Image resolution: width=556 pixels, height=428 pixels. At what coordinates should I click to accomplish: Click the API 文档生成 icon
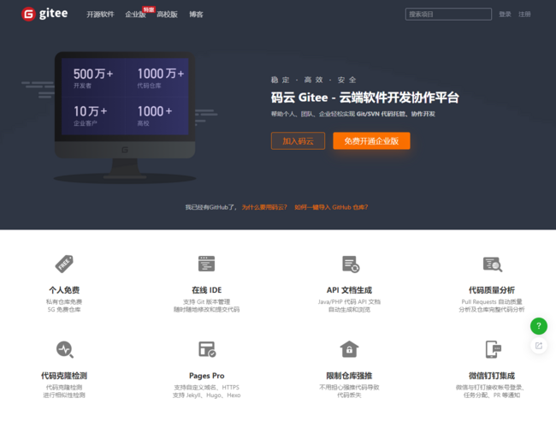[349, 264]
